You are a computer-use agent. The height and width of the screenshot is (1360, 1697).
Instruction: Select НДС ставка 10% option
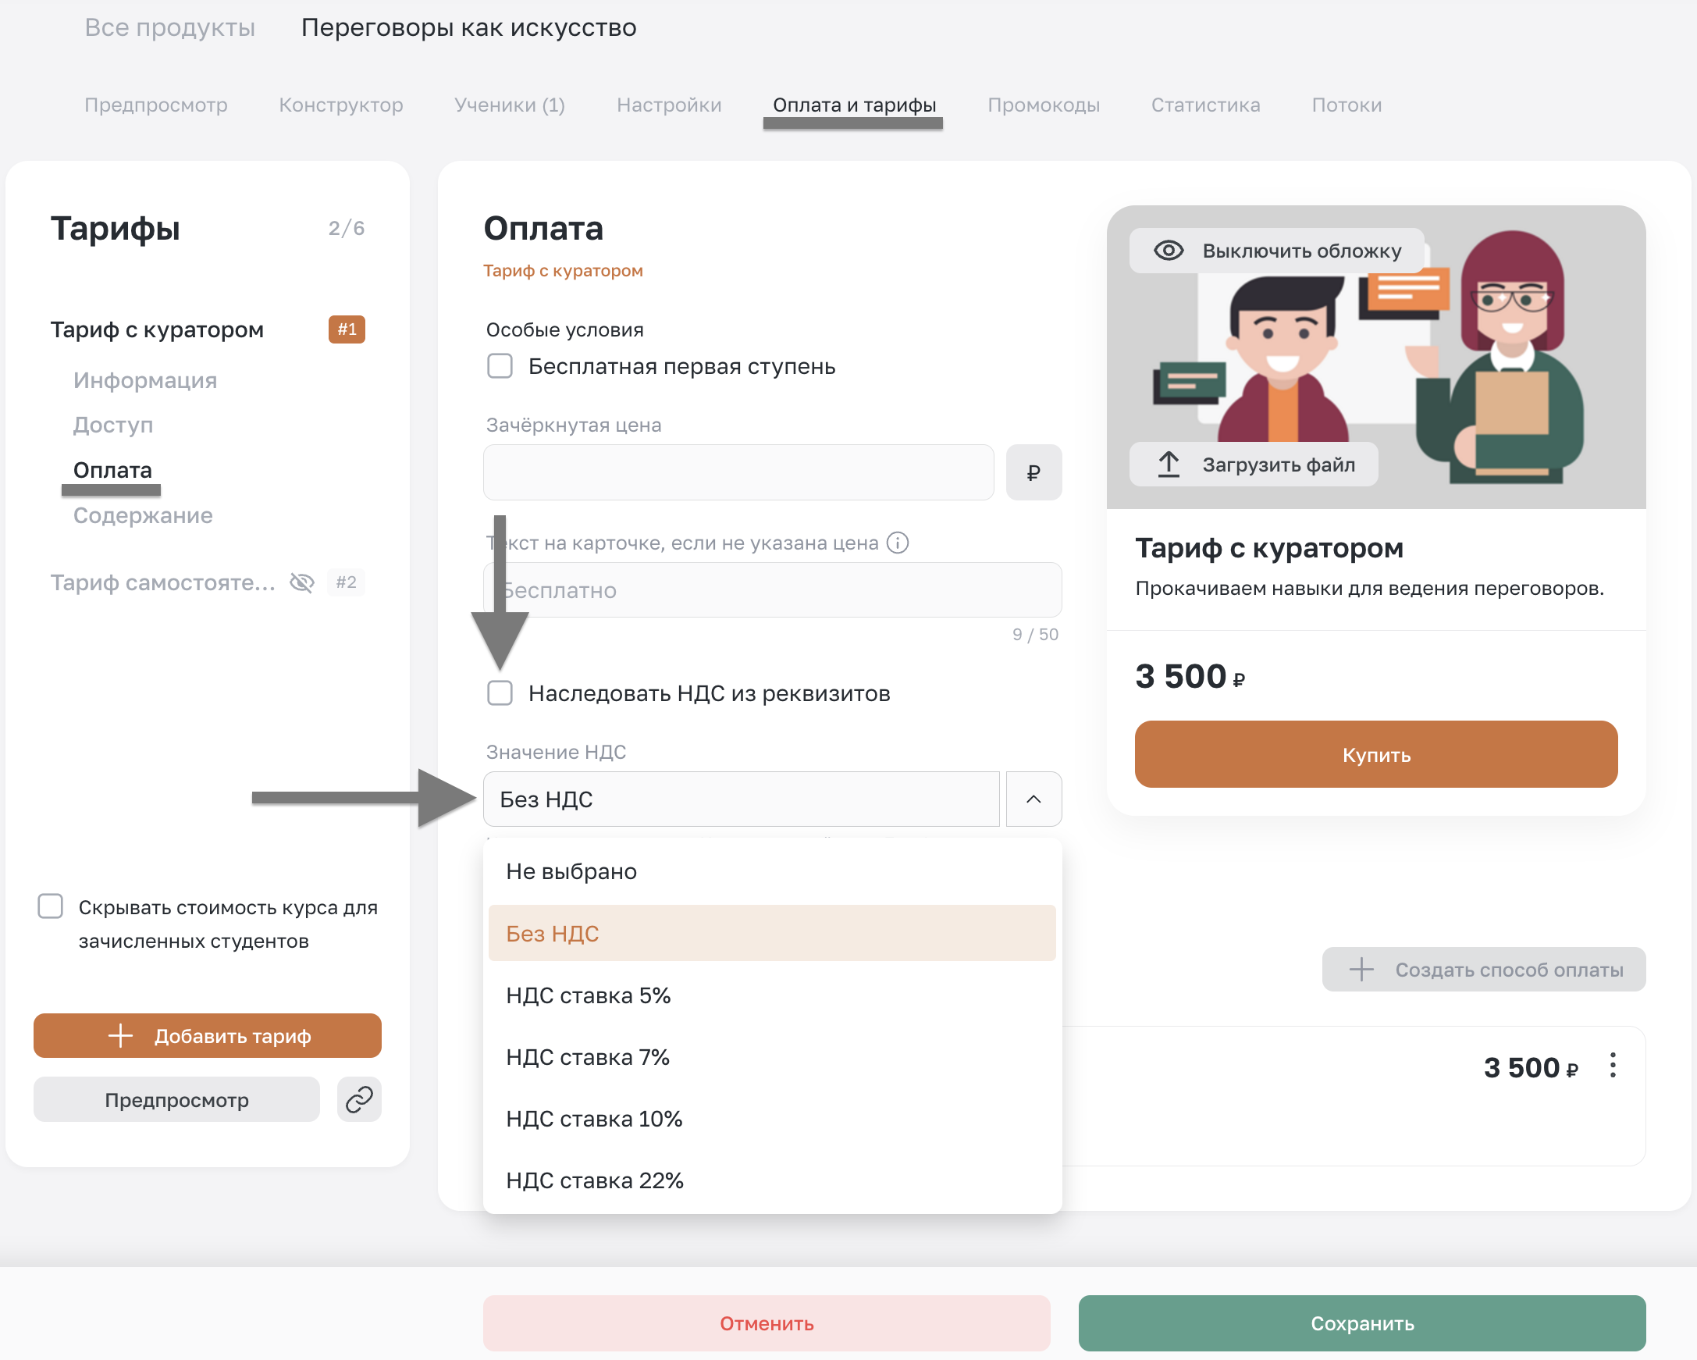click(593, 1119)
